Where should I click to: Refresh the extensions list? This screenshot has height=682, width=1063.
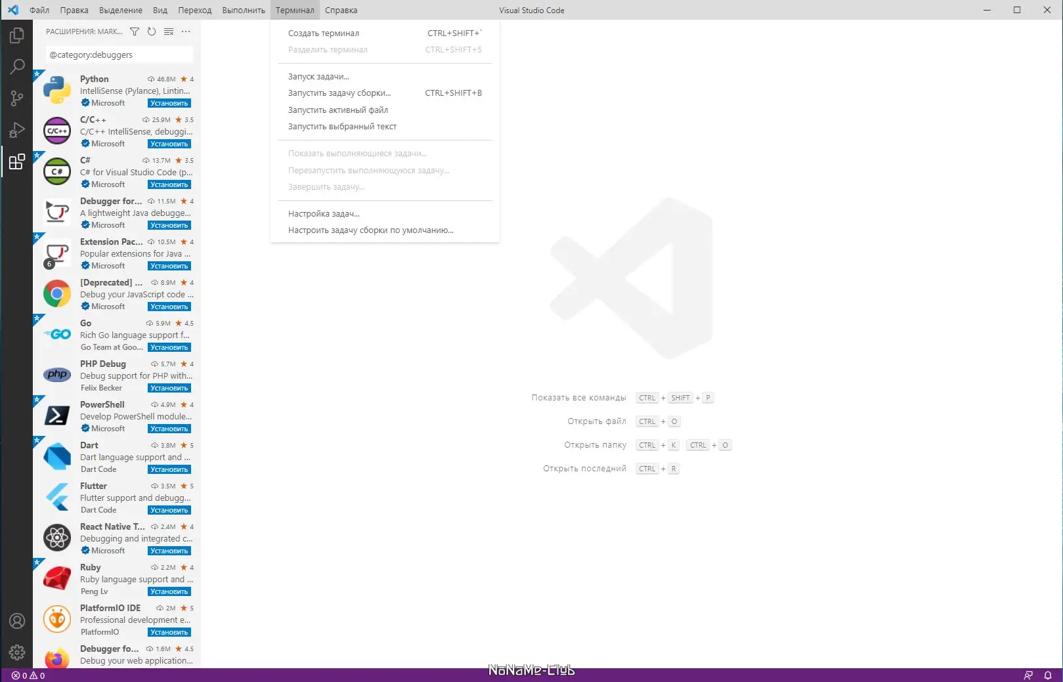[152, 32]
